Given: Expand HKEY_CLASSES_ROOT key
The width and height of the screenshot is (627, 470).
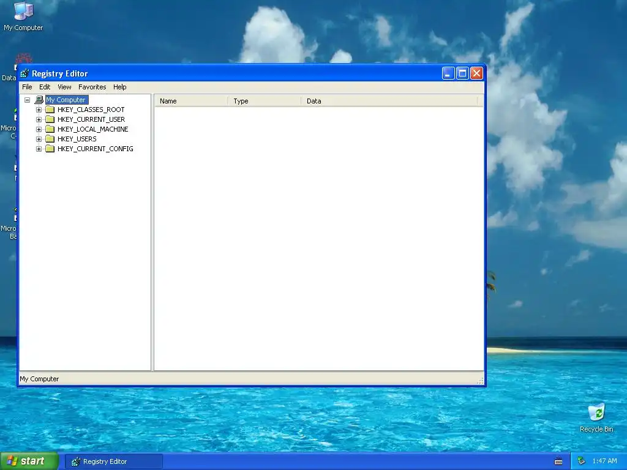Looking at the screenshot, I should [39, 110].
